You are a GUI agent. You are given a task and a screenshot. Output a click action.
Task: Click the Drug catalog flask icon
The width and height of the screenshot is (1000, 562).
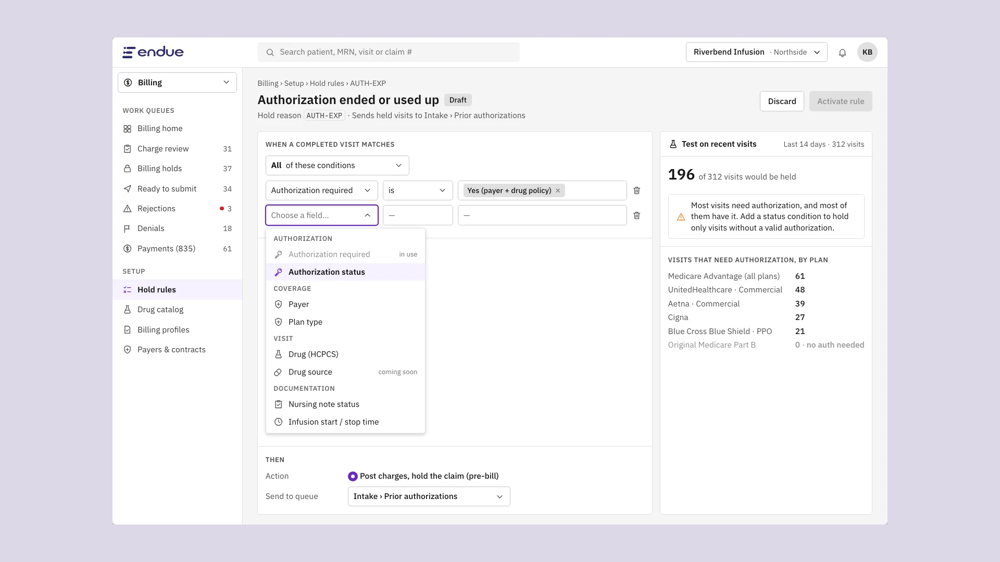tap(127, 310)
